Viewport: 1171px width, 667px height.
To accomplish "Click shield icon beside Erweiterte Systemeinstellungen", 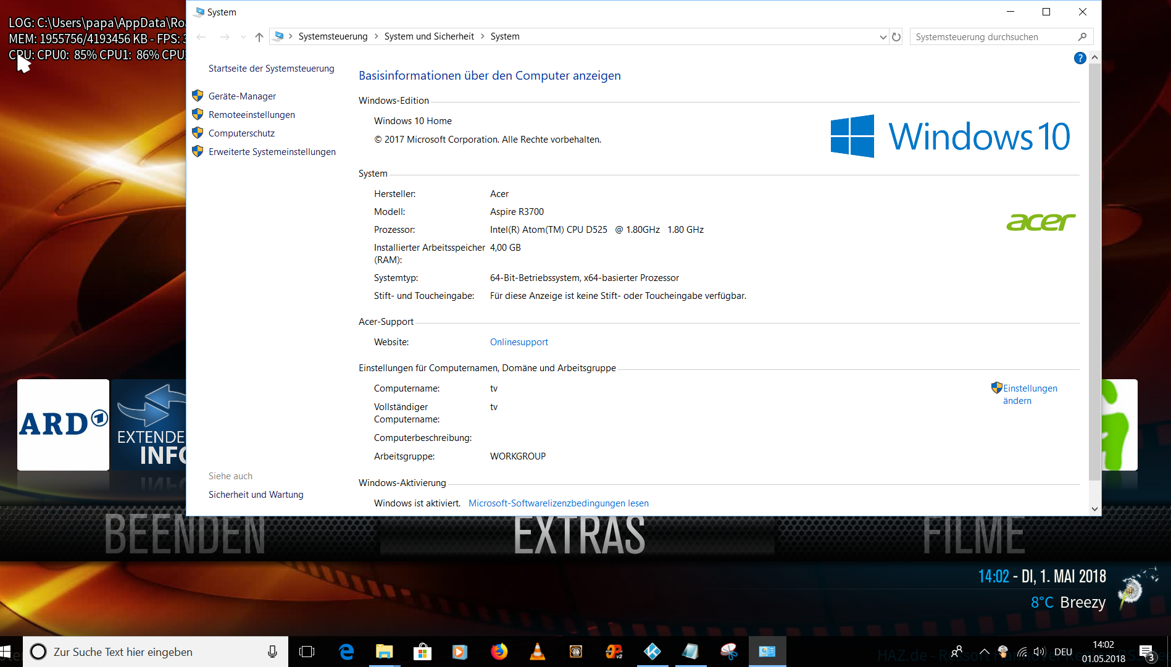I will [x=198, y=151].
